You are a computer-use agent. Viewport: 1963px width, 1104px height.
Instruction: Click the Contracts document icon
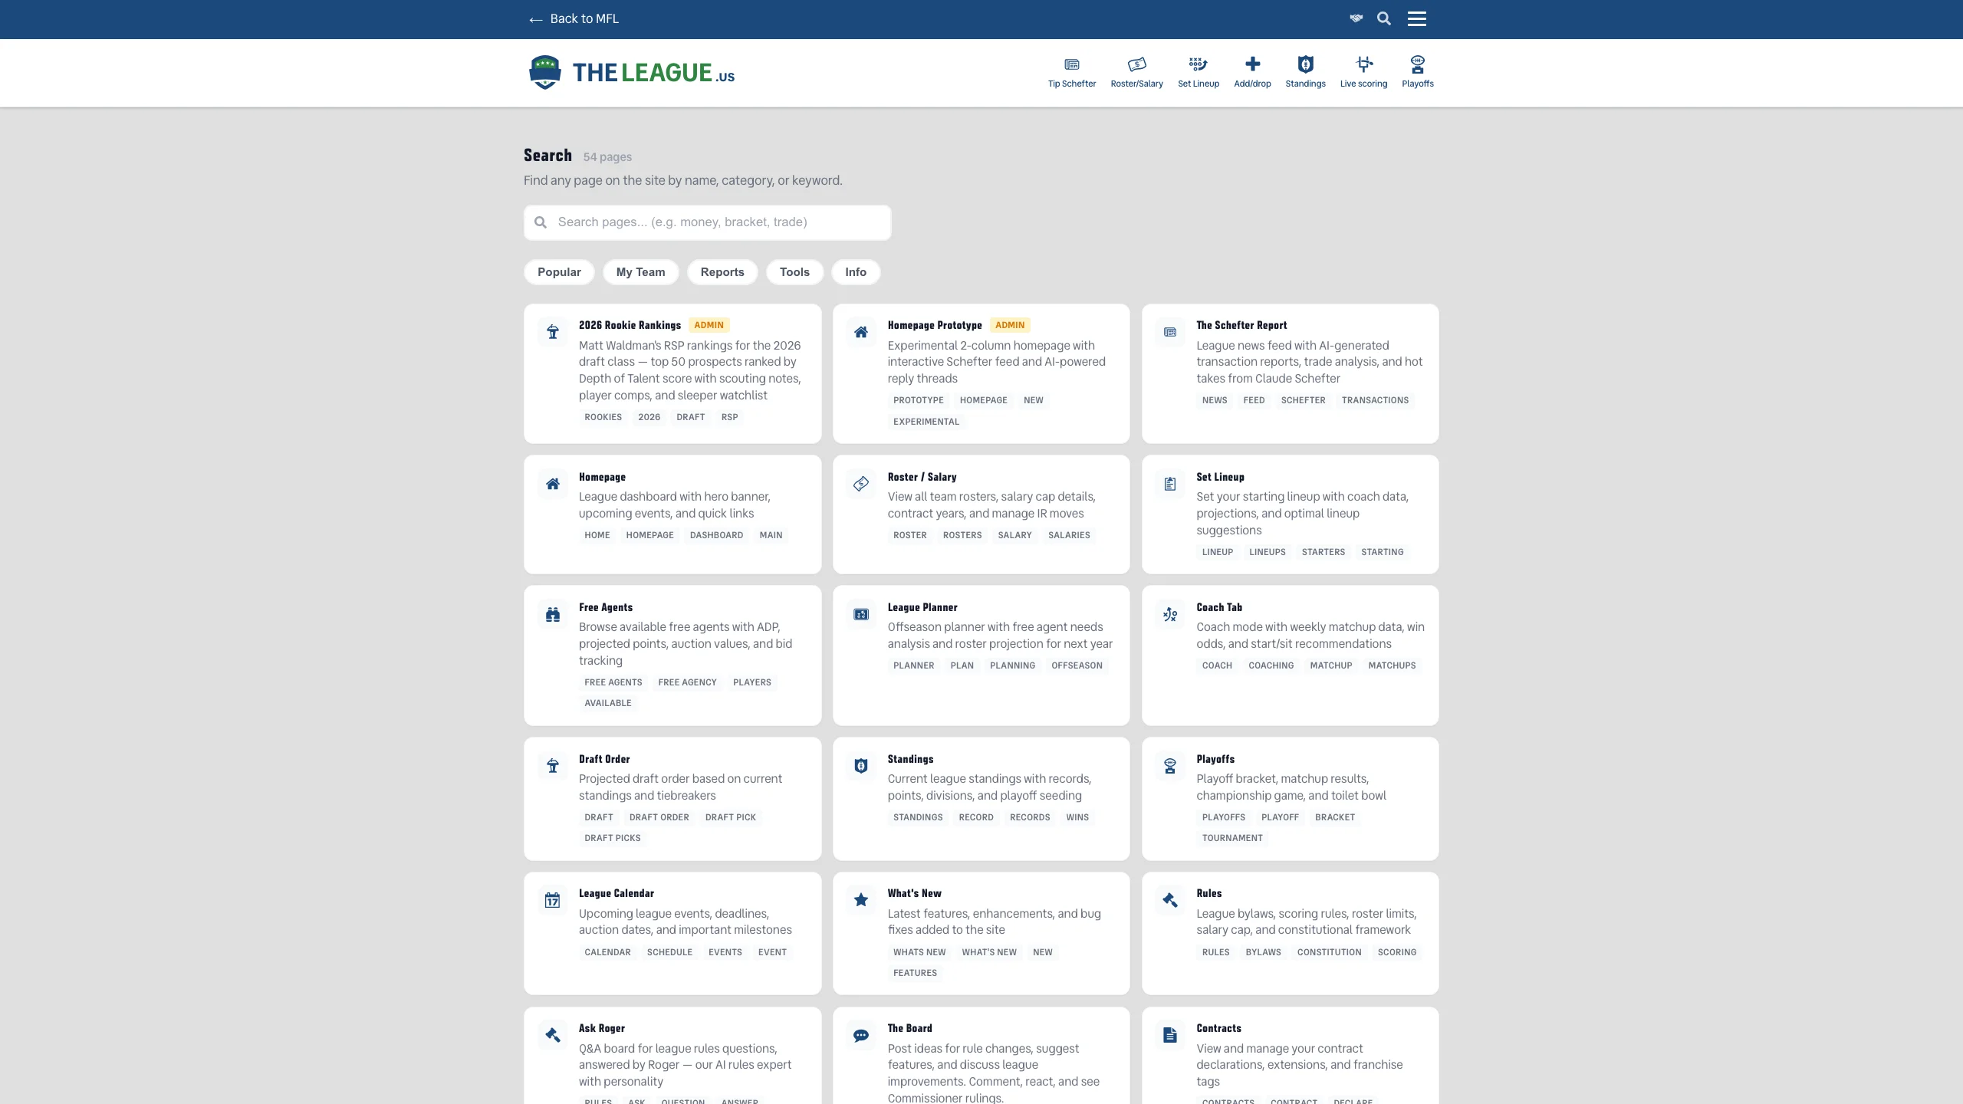point(1169,1035)
